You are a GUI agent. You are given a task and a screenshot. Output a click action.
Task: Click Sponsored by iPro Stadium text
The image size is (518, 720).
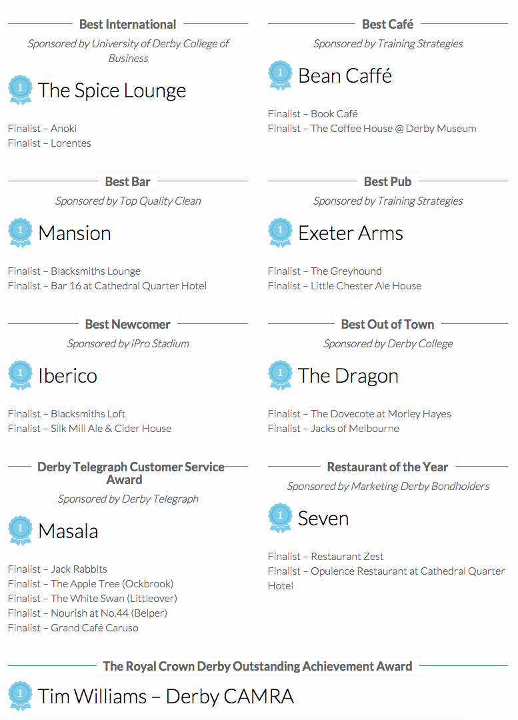tap(128, 343)
